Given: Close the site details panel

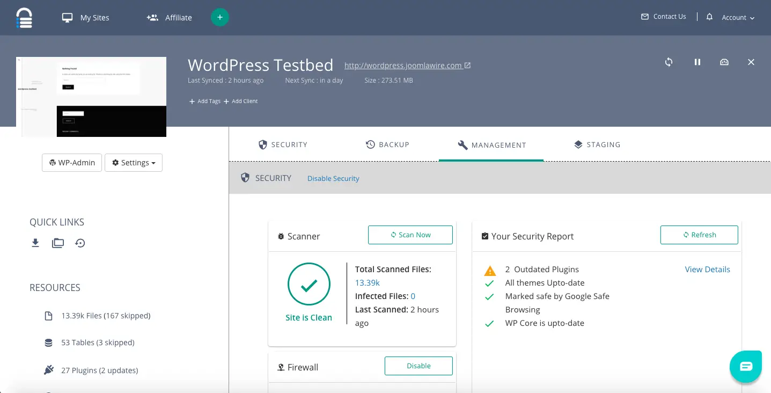Looking at the screenshot, I should pyautogui.click(x=751, y=62).
